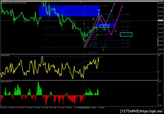Click the chart shift triangle marker at top
Image resolution: width=164 pixels, height=114 pixels.
tap(81, 2)
